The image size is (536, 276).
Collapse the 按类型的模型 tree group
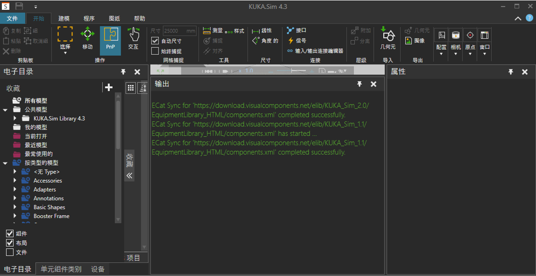(5, 163)
